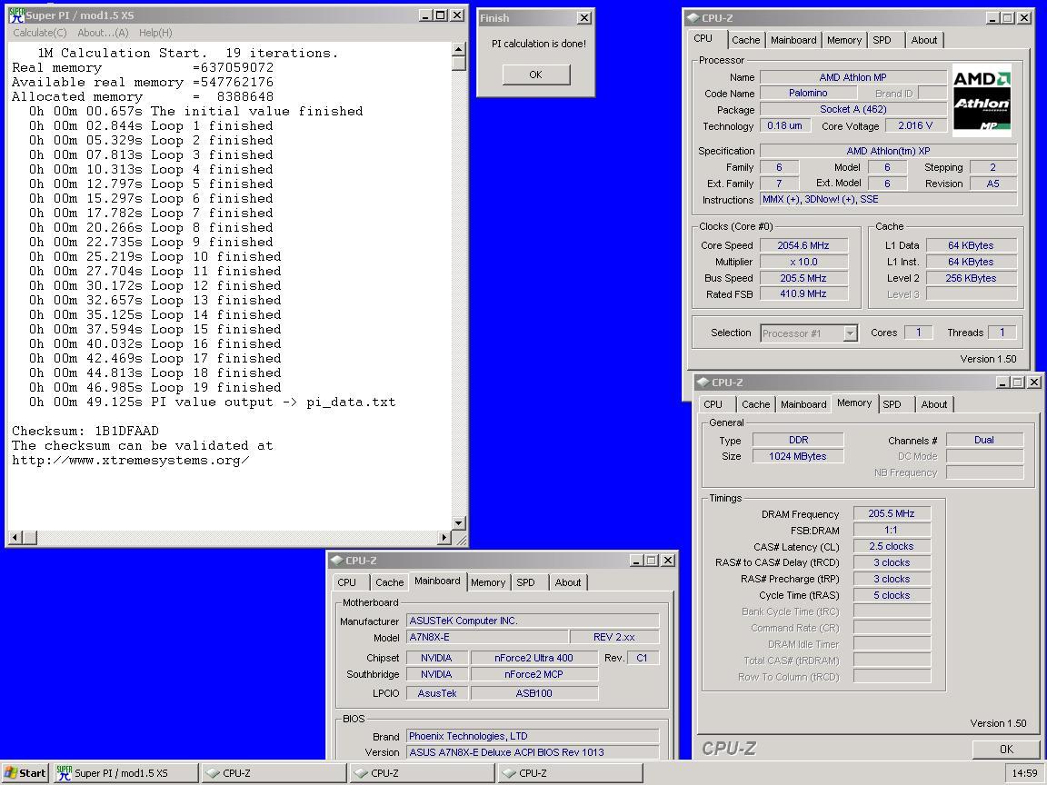This screenshot has height=785, width=1047.
Task: Click the BIOS Brand Phoenix Technologies, LTD
Action: (x=533, y=736)
